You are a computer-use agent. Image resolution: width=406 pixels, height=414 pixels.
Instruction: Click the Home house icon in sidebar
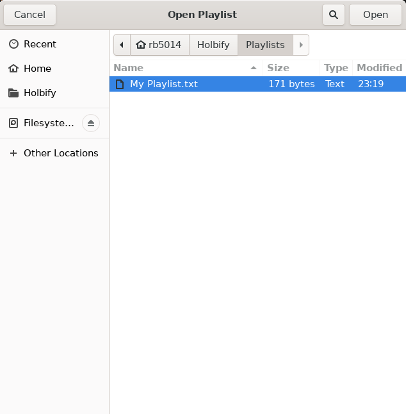(x=13, y=69)
